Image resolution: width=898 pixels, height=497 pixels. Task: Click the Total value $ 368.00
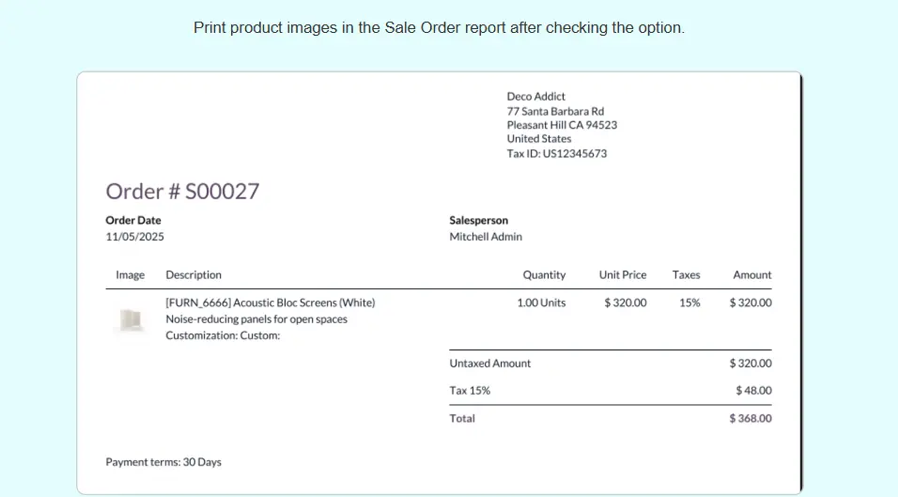point(750,418)
